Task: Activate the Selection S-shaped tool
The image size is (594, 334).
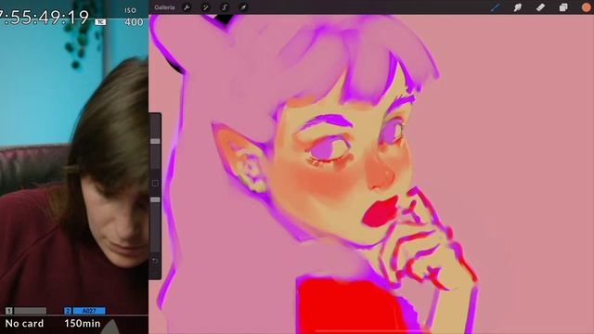Action: [225, 7]
